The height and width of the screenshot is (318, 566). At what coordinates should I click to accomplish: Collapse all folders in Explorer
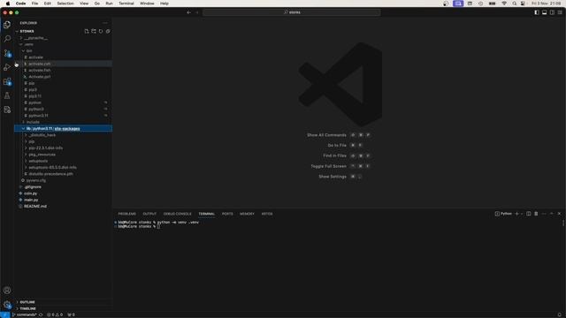click(x=108, y=32)
